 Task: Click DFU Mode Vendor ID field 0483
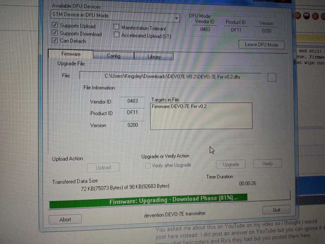coord(205,29)
